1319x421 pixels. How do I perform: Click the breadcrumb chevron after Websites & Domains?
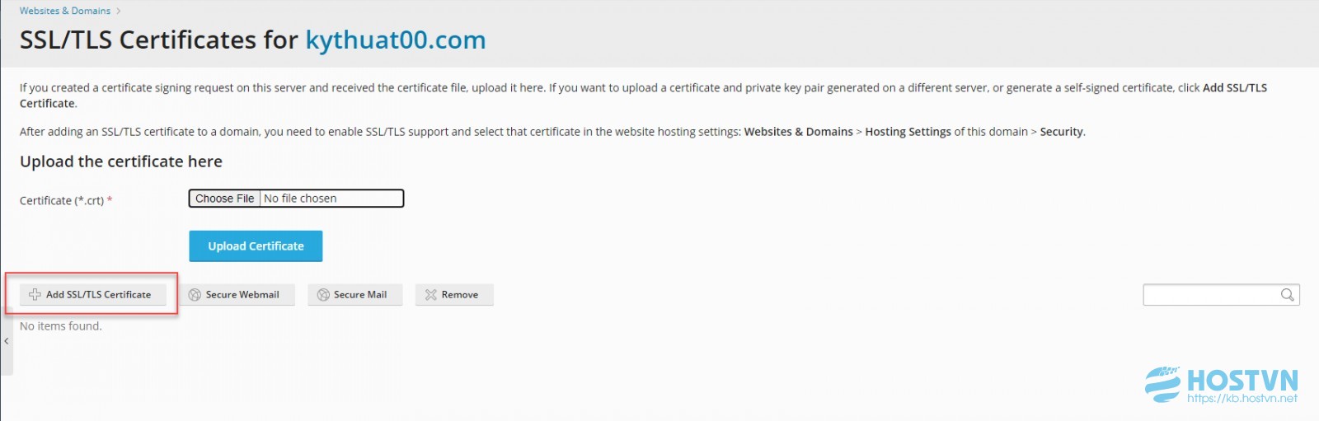tap(119, 11)
